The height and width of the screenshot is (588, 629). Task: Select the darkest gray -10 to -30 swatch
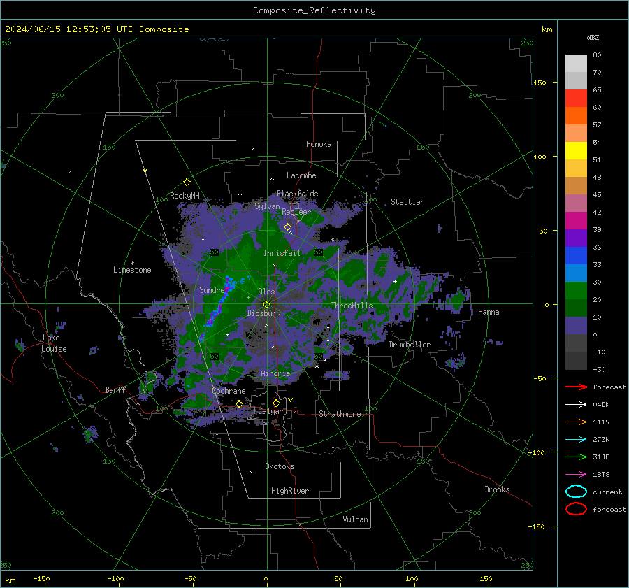click(576, 361)
